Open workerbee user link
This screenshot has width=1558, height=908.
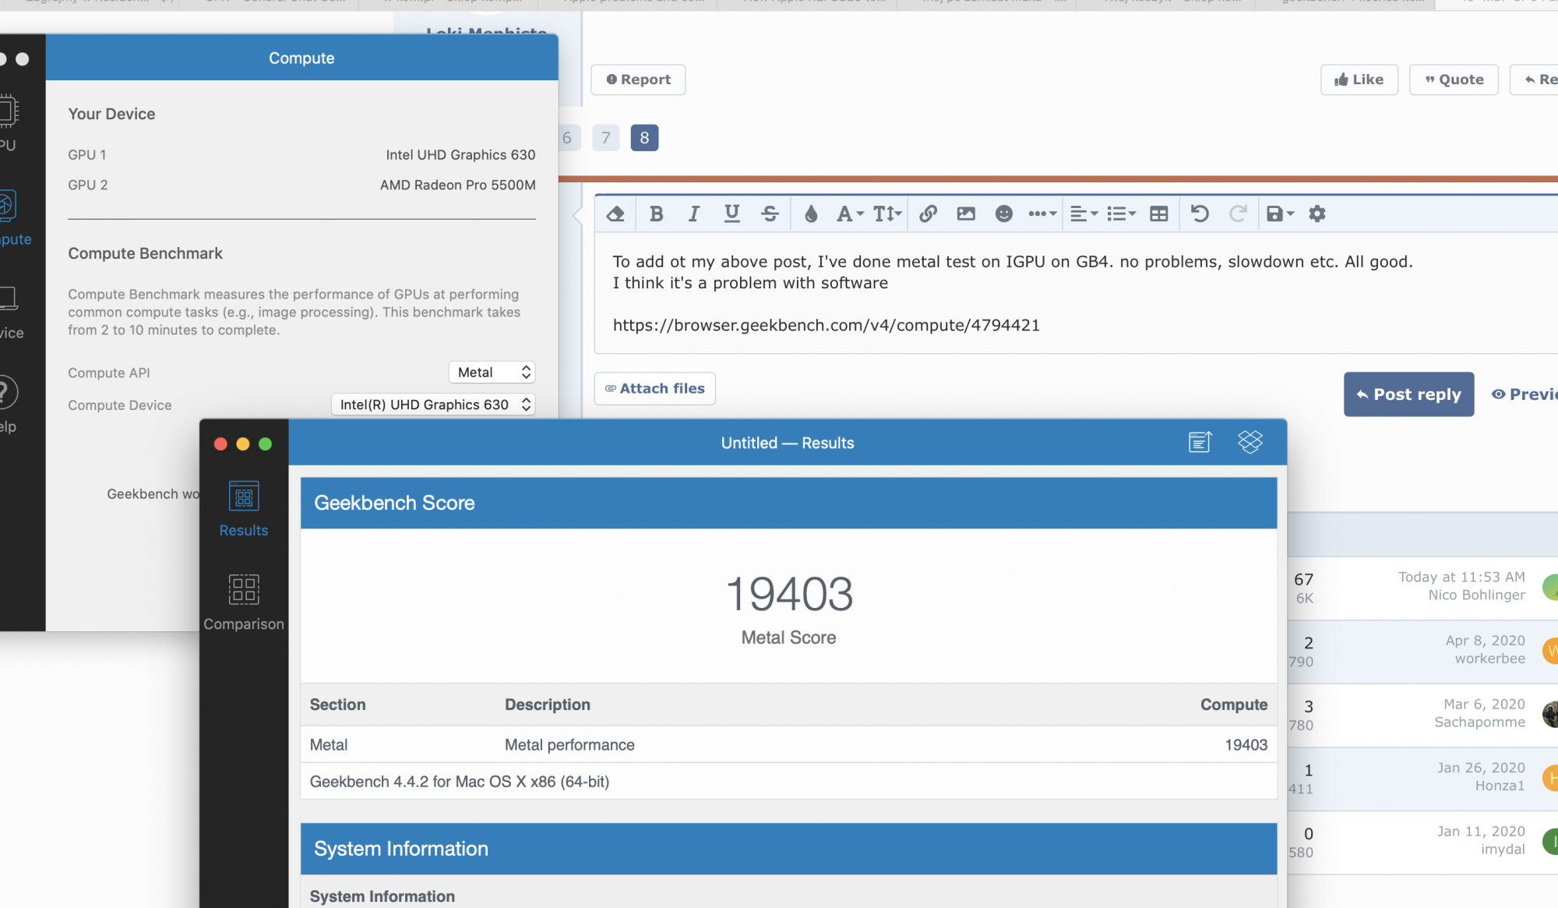[1490, 659]
